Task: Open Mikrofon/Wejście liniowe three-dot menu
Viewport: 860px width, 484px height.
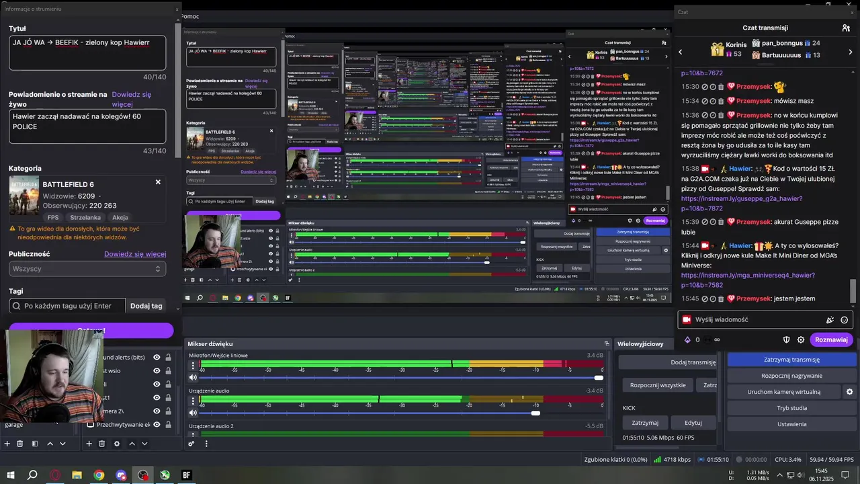Action: pos(193,366)
